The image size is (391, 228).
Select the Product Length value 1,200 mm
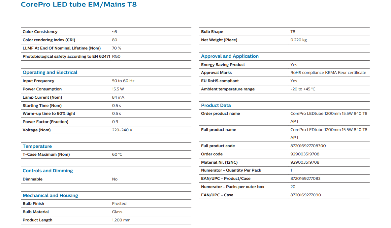121,220
